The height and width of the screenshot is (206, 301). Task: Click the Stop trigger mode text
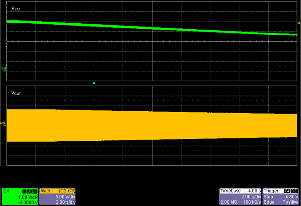pos(268,197)
